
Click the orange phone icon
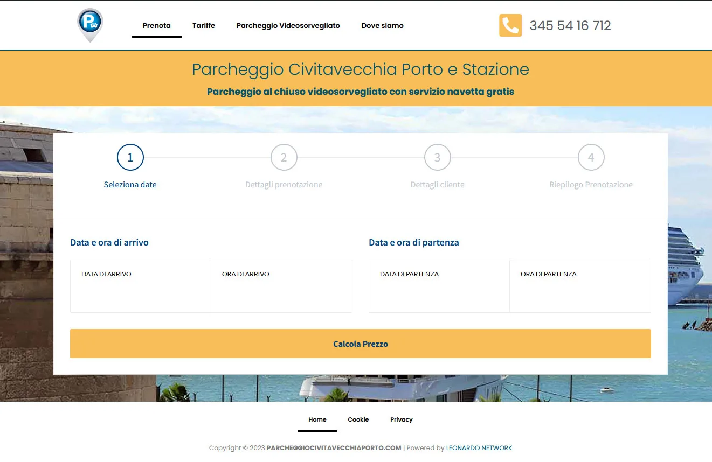510,25
